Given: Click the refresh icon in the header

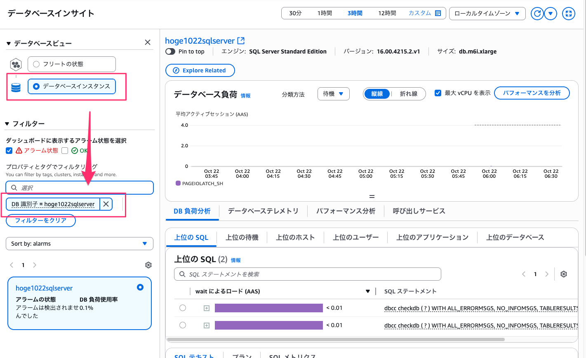Looking at the screenshot, I should (537, 14).
